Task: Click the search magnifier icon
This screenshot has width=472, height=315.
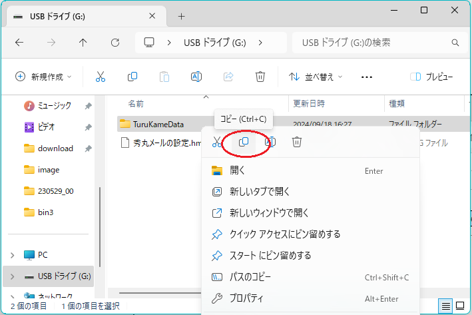Action: click(x=455, y=43)
